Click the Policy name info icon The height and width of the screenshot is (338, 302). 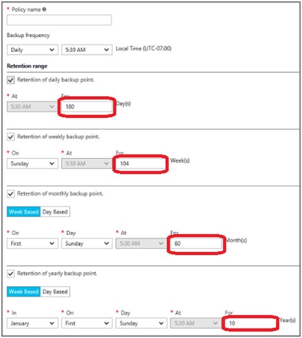click(44, 9)
